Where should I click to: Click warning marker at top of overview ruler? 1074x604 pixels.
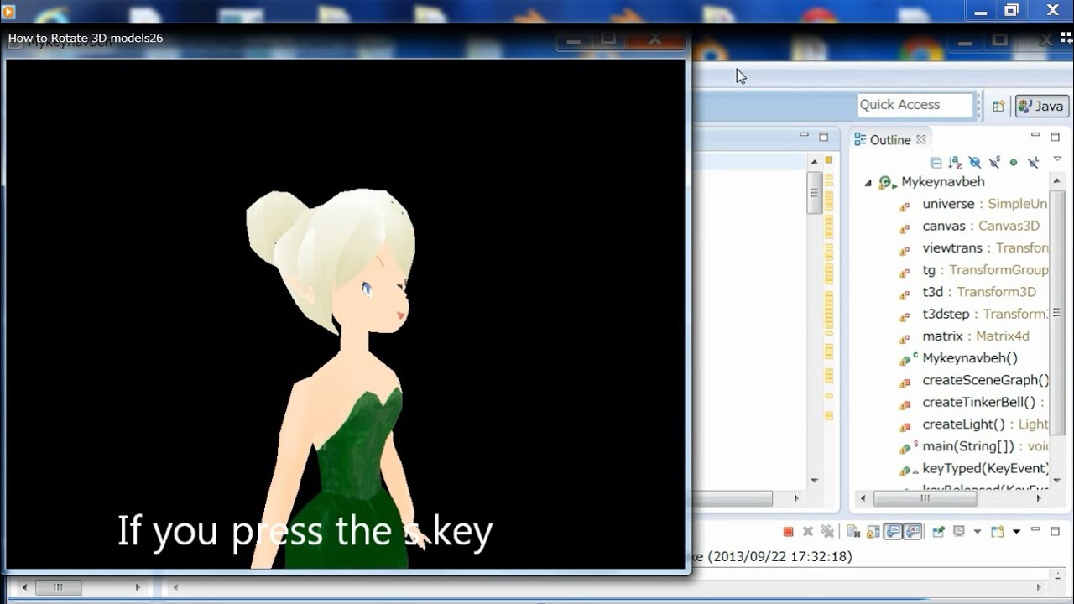coord(828,159)
